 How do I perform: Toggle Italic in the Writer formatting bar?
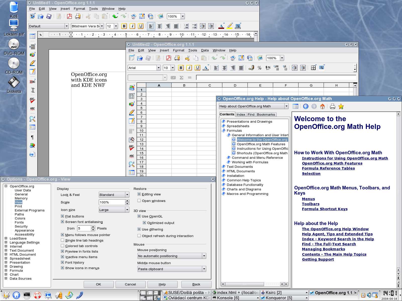(132, 26)
